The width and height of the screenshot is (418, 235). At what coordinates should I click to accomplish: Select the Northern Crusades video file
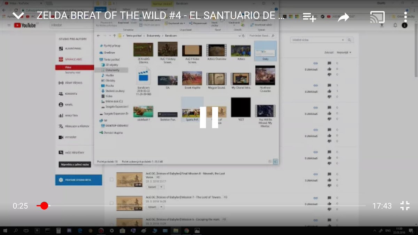(x=265, y=79)
